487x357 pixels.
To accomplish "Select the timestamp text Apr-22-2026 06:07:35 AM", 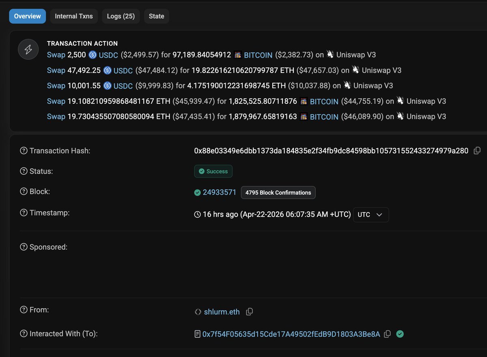I will pyautogui.click(x=287, y=214).
